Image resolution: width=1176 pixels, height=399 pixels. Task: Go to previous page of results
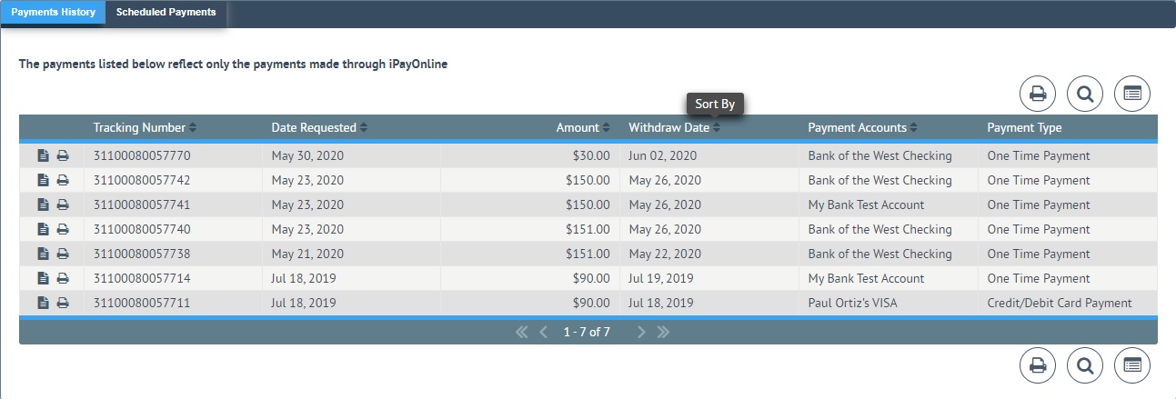coord(544,332)
